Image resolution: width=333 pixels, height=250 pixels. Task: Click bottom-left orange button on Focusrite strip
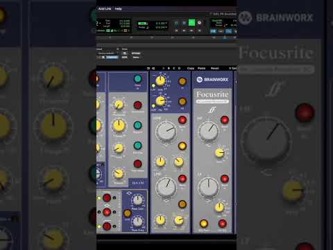coord(203,224)
